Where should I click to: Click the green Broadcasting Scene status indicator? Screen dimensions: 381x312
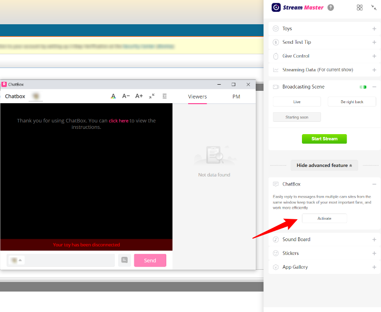coord(363,87)
